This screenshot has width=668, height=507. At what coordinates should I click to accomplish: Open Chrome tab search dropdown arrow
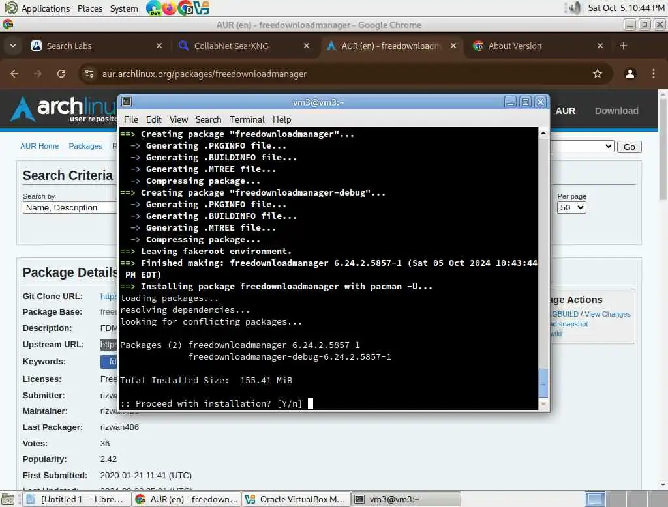(13, 46)
